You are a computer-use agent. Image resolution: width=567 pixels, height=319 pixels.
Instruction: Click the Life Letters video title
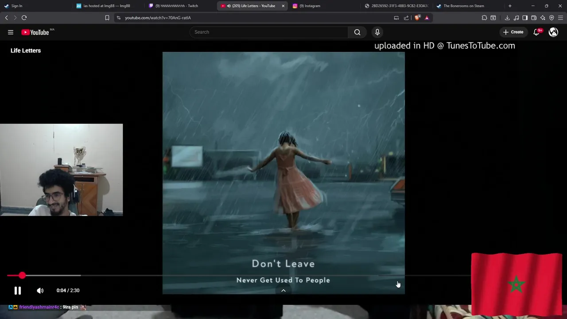[26, 51]
